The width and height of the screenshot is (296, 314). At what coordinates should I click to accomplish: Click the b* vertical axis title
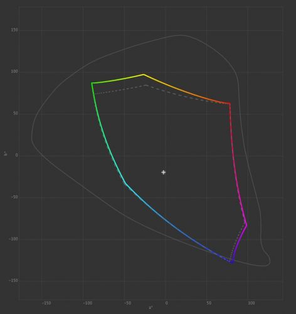click(x=6, y=154)
